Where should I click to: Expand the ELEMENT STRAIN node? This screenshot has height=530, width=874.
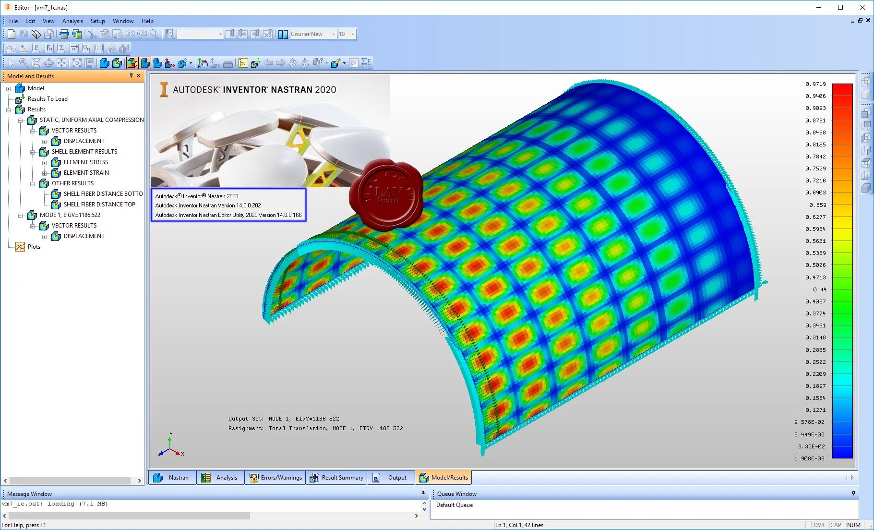tap(45, 173)
